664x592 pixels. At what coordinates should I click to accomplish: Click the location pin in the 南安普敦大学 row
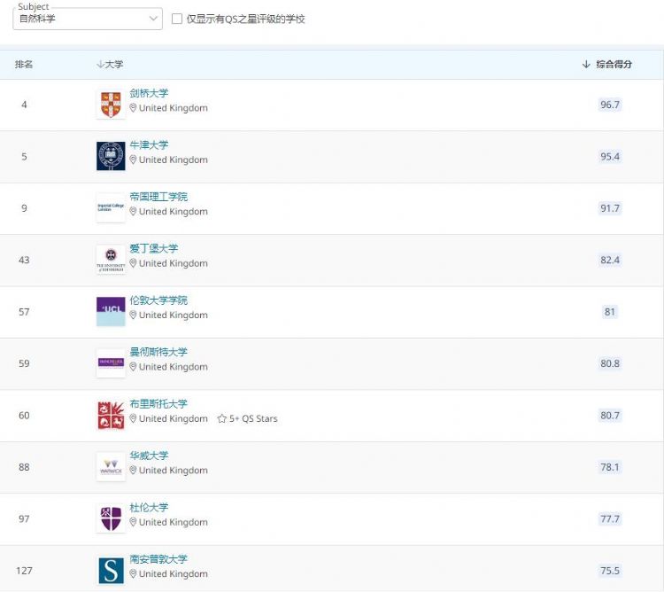point(133,574)
